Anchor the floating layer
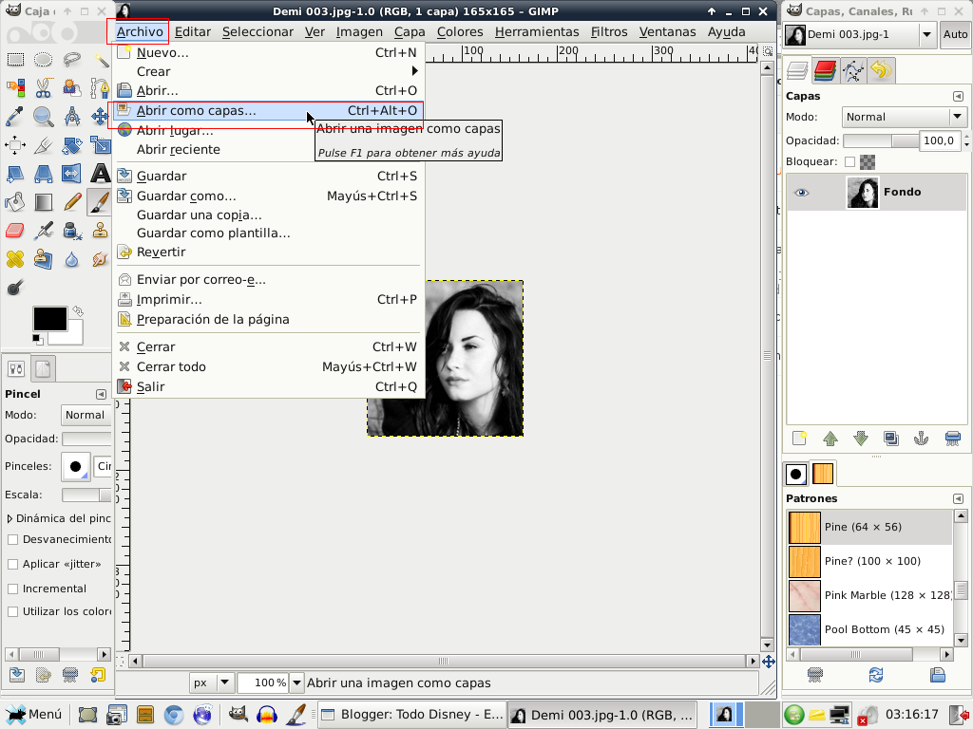This screenshot has height=729, width=973. pyautogui.click(x=922, y=439)
